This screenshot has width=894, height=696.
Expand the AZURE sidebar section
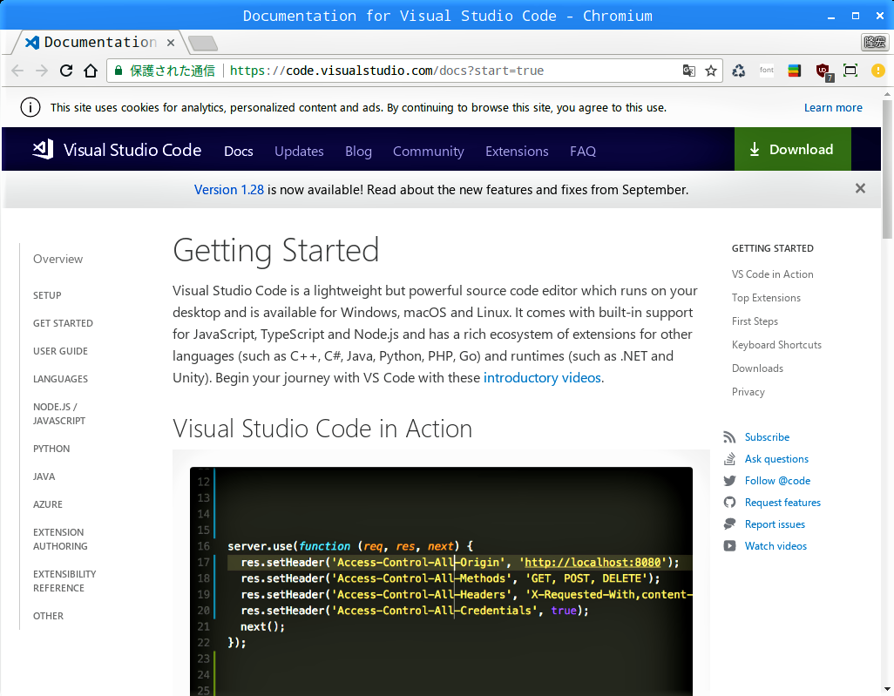pos(48,504)
